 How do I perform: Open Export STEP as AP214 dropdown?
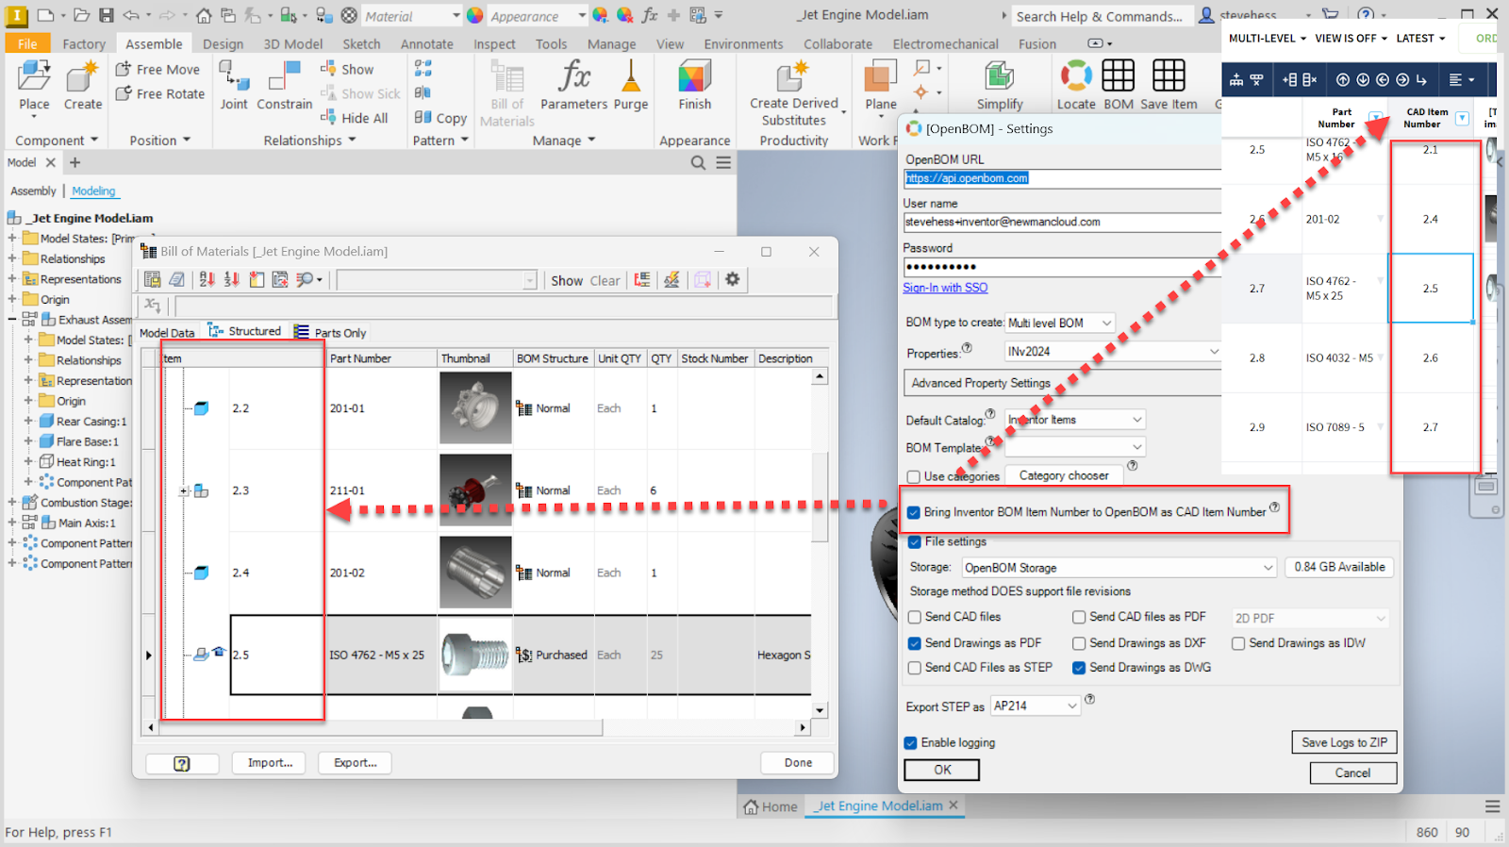pos(1036,706)
